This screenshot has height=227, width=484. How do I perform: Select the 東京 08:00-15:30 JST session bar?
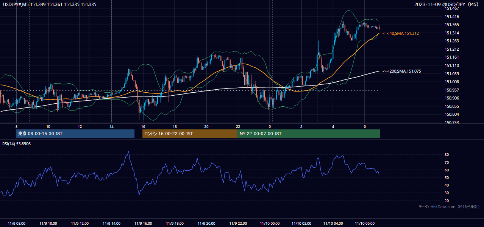pyautogui.click(x=75, y=134)
